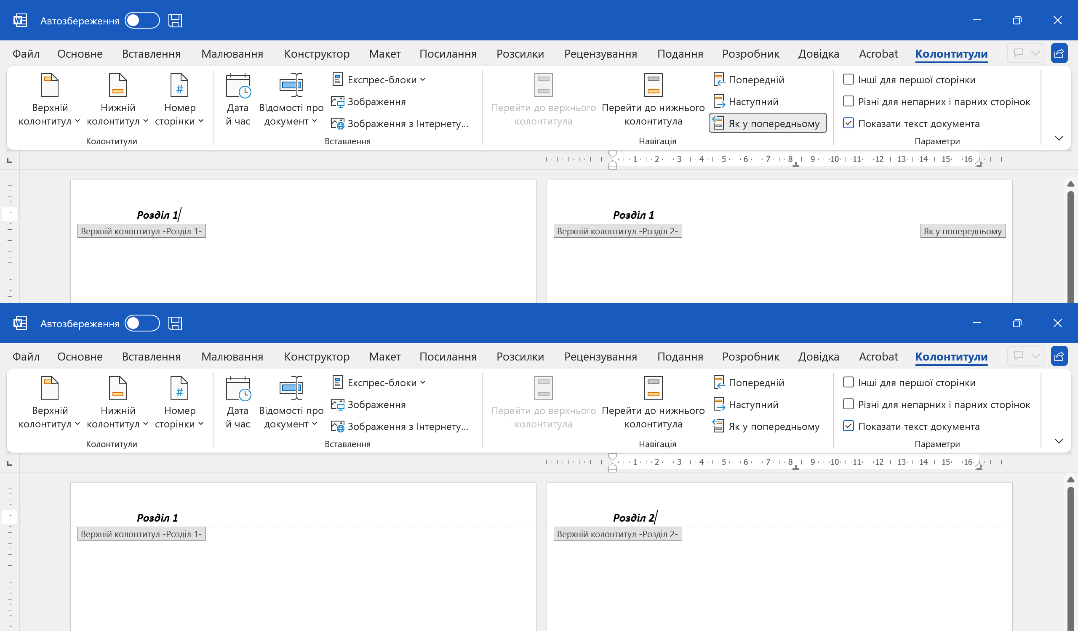This screenshot has width=1078, height=631.
Task: Click share button in upper window ribbon
Action: click(x=1059, y=53)
